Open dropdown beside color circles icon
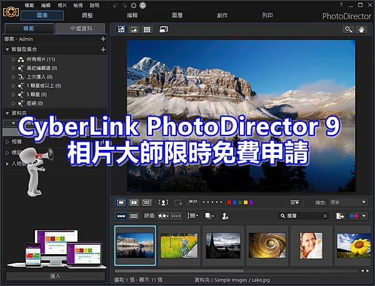The image size is (375, 286). (x=364, y=216)
